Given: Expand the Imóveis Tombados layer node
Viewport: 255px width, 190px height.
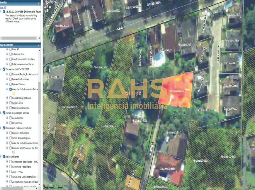Looking at the screenshot, I should 7,133.
